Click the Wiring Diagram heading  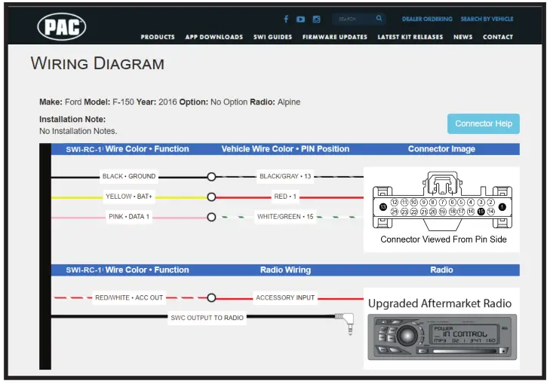97,64
